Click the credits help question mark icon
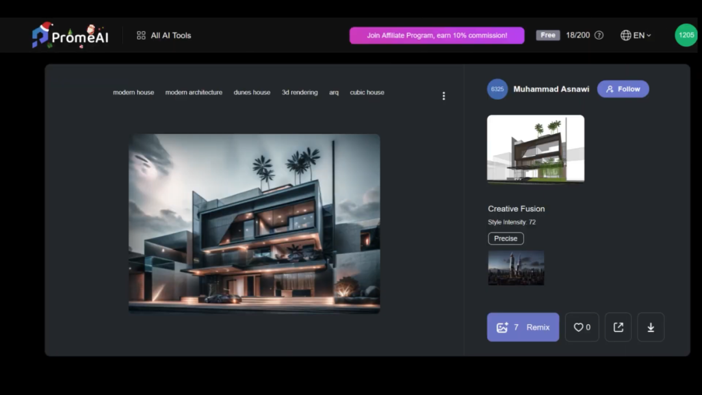702x395 pixels. [x=599, y=35]
